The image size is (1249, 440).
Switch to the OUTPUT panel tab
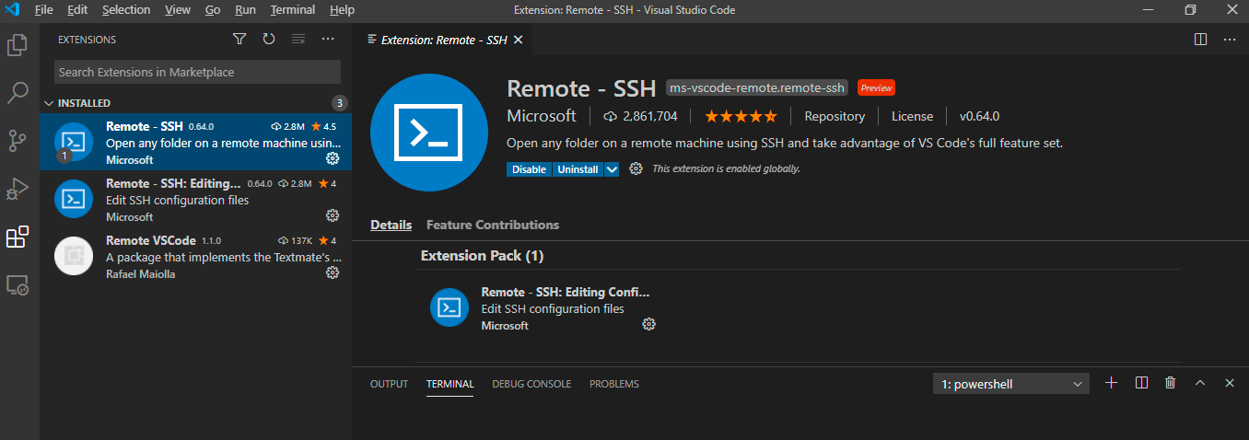389,384
